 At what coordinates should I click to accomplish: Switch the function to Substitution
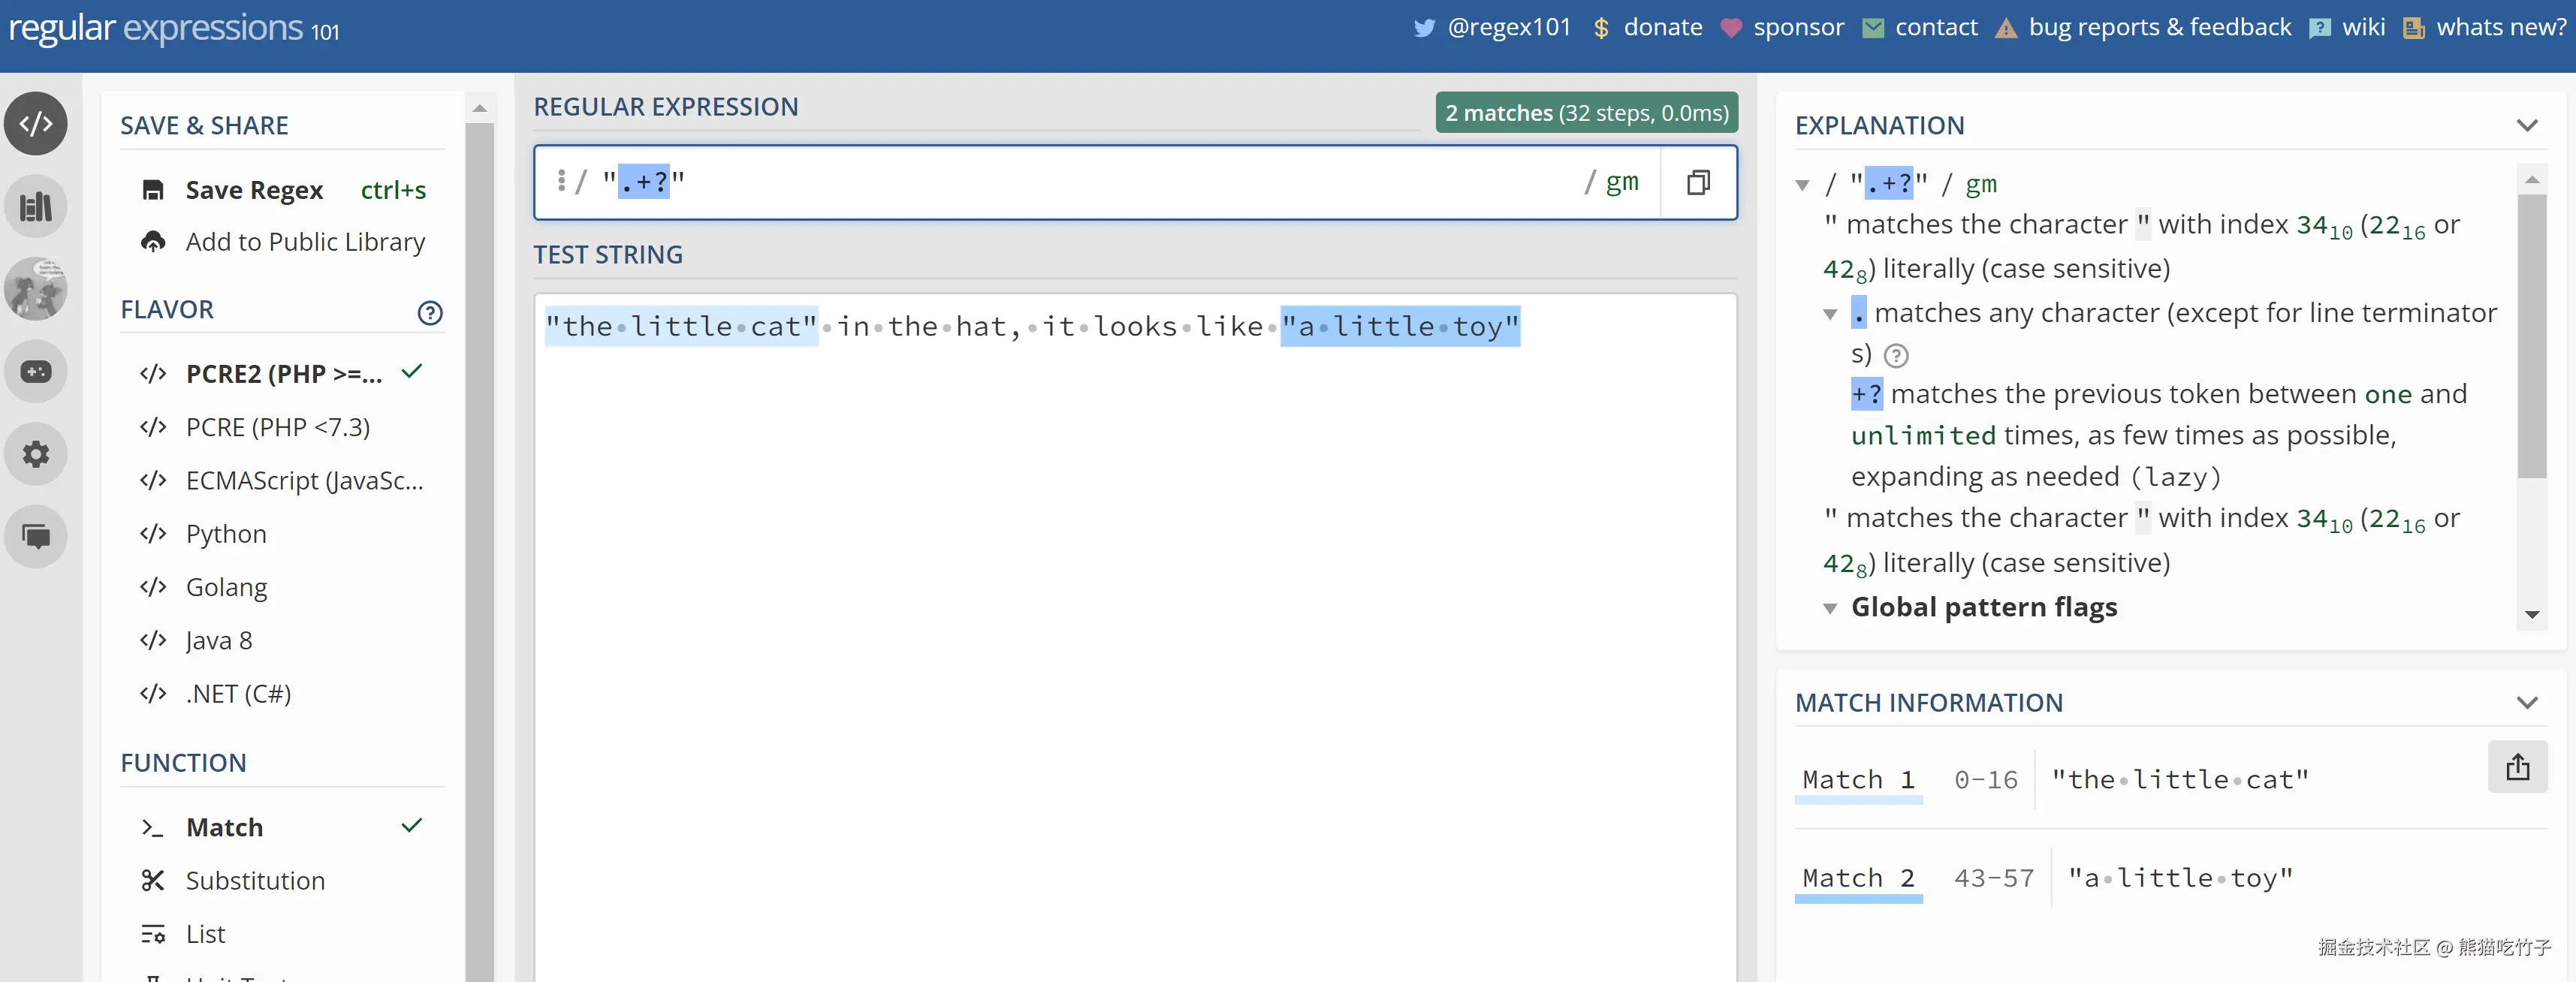[255, 880]
